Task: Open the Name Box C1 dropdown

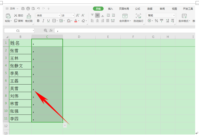Action: tap(33, 31)
